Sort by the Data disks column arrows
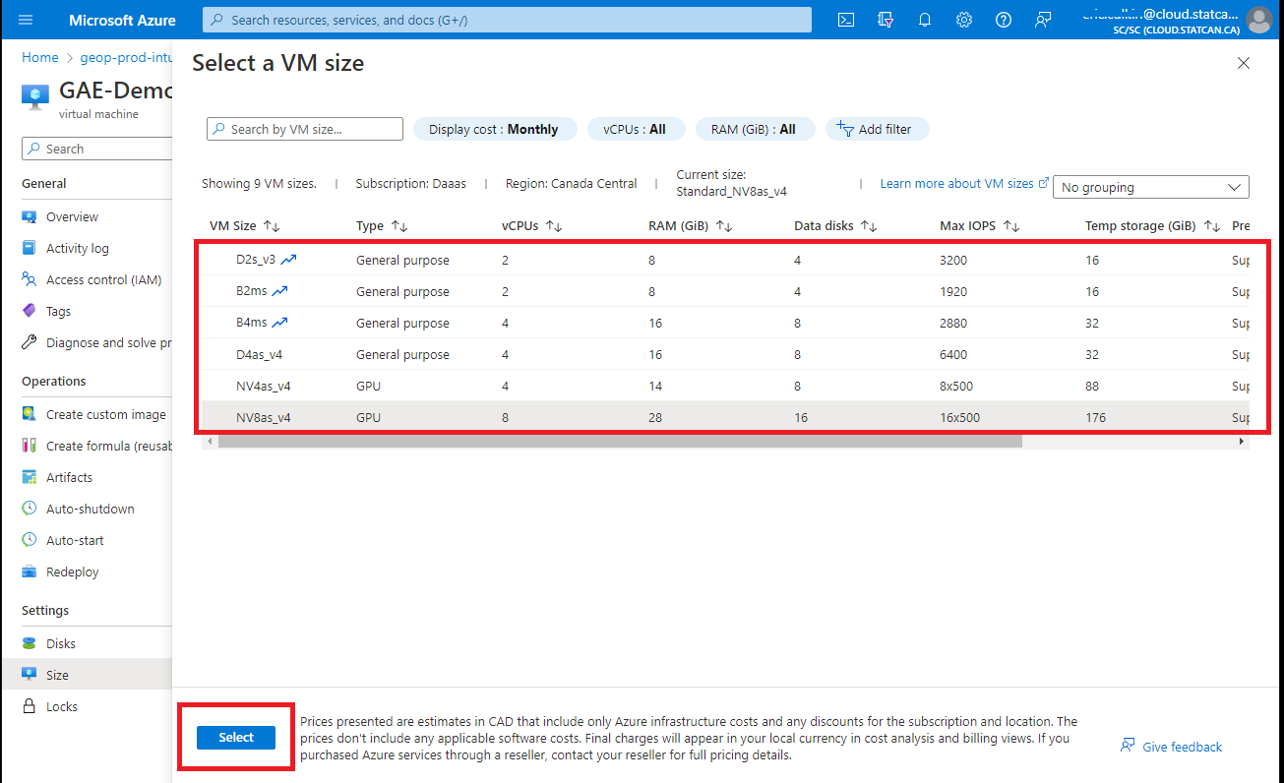This screenshot has height=783, width=1284. pos(868,226)
